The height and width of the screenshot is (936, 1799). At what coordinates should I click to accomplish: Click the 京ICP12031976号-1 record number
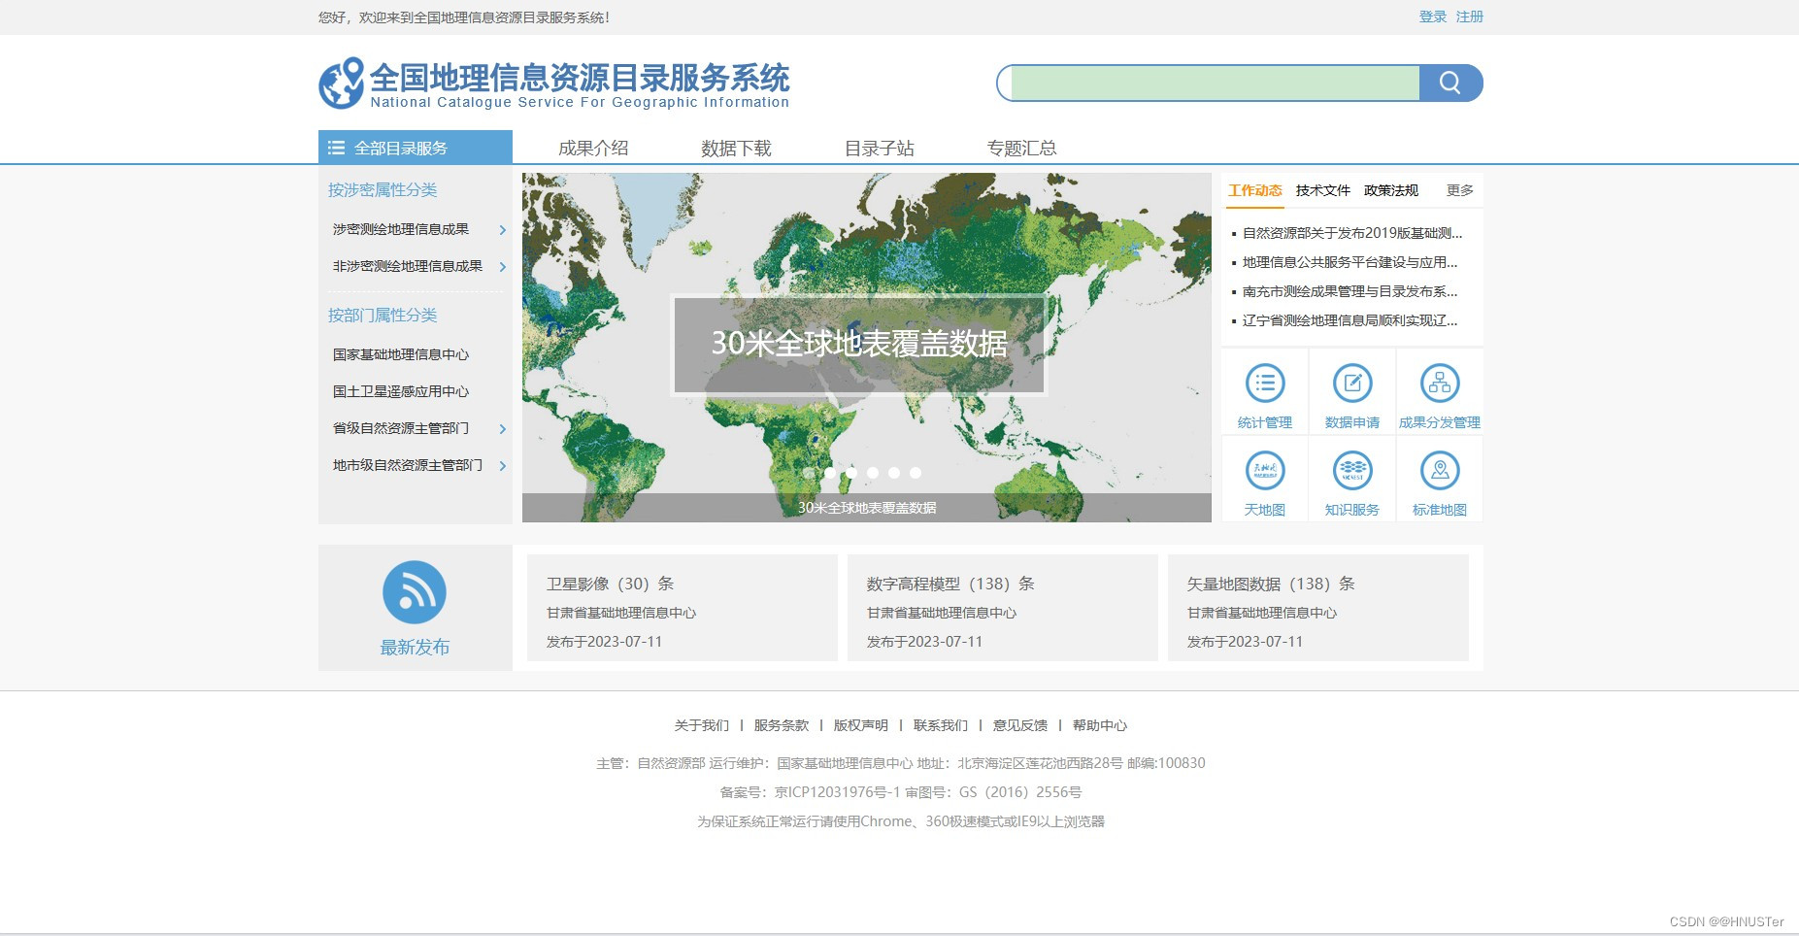[838, 792]
